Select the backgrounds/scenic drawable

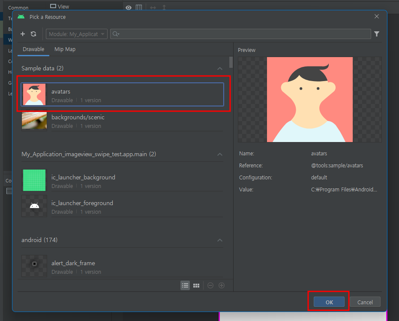coord(123,120)
